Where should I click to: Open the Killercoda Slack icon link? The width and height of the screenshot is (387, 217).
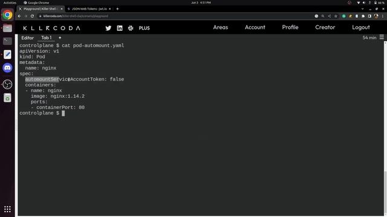click(x=131, y=28)
